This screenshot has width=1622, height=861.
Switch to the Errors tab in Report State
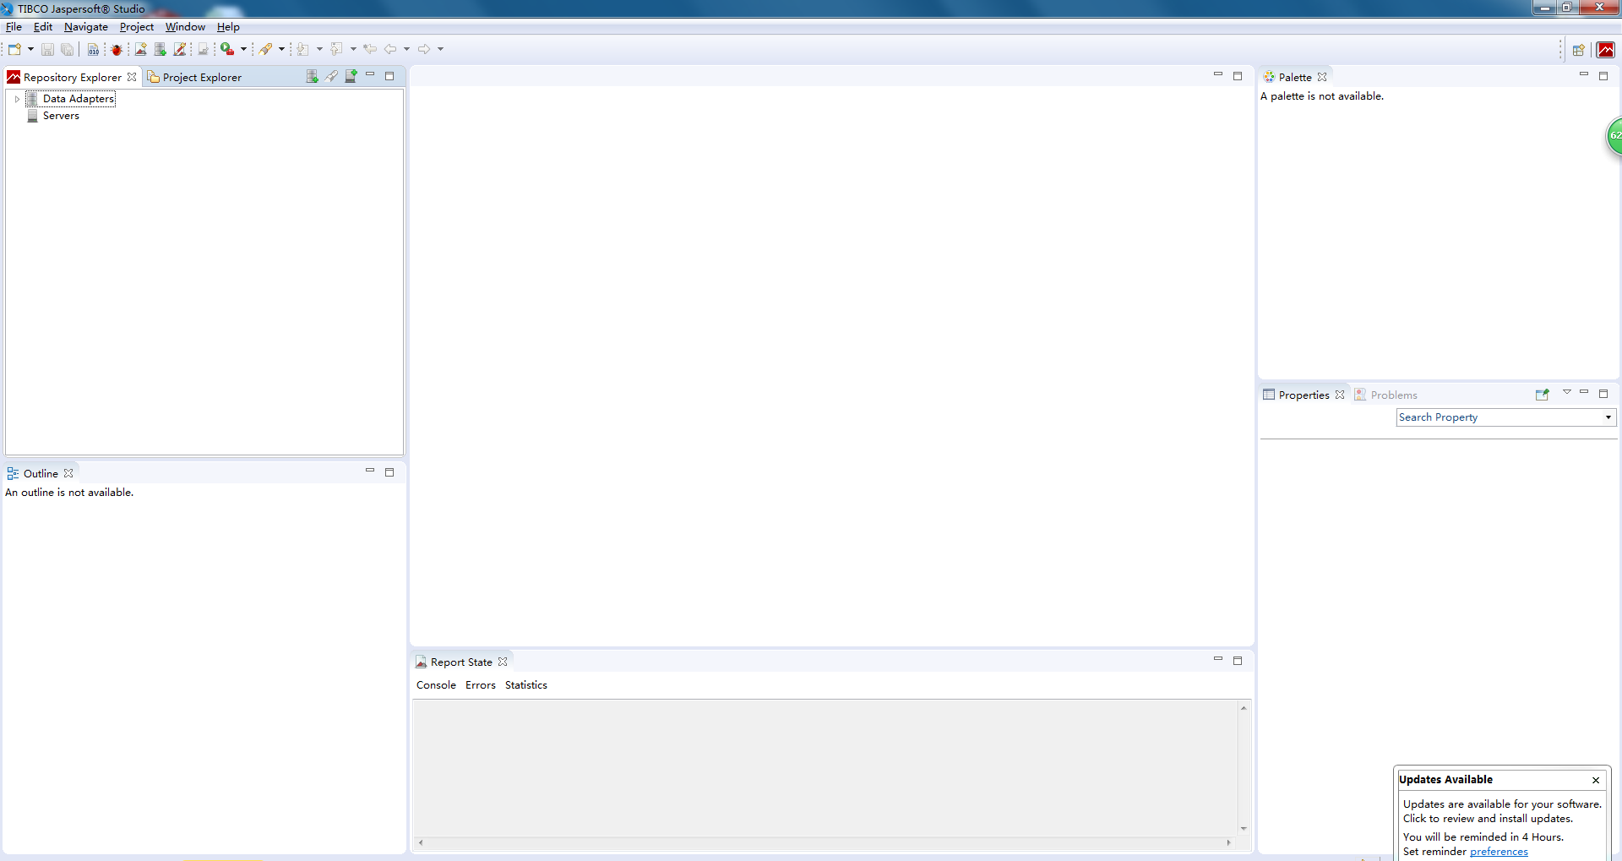[480, 684]
